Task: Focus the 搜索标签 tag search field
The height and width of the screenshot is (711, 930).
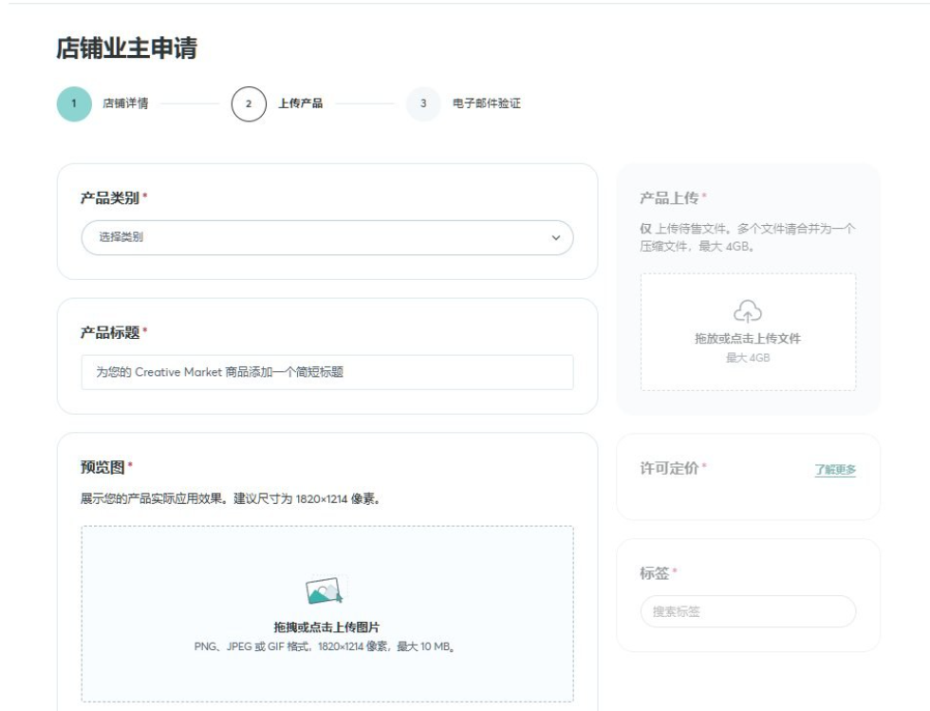Action: coord(748,611)
